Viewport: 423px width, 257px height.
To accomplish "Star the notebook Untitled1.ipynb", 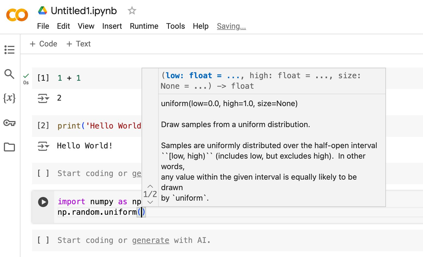I will [x=132, y=11].
